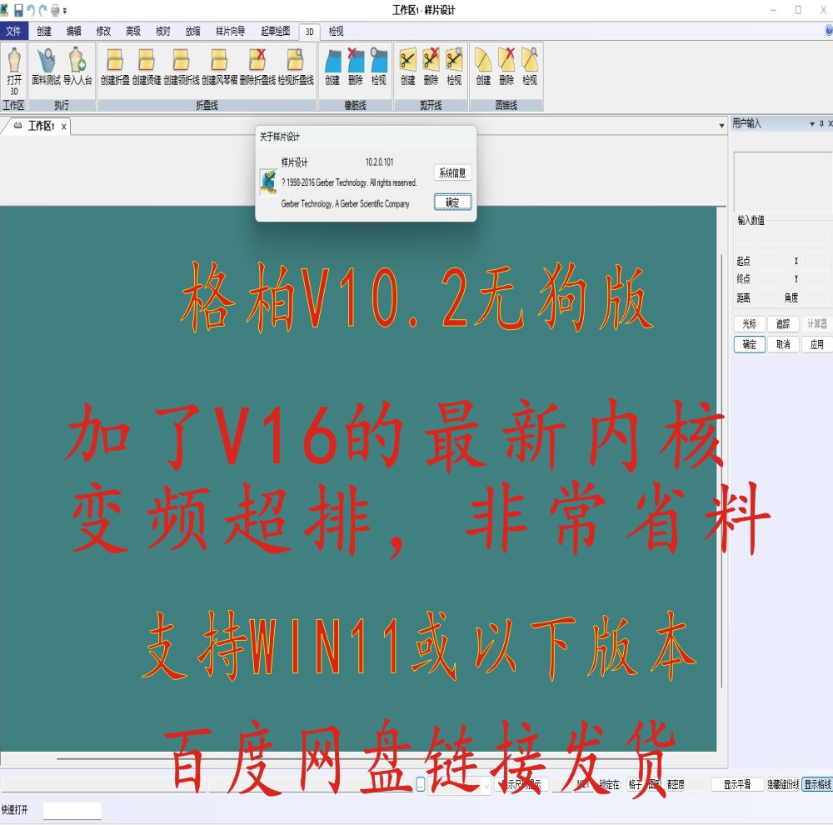Image resolution: width=833 pixels, height=825 pixels.
Task: Click the 打开3D mannequin icon
Action: [x=14, y=70]
